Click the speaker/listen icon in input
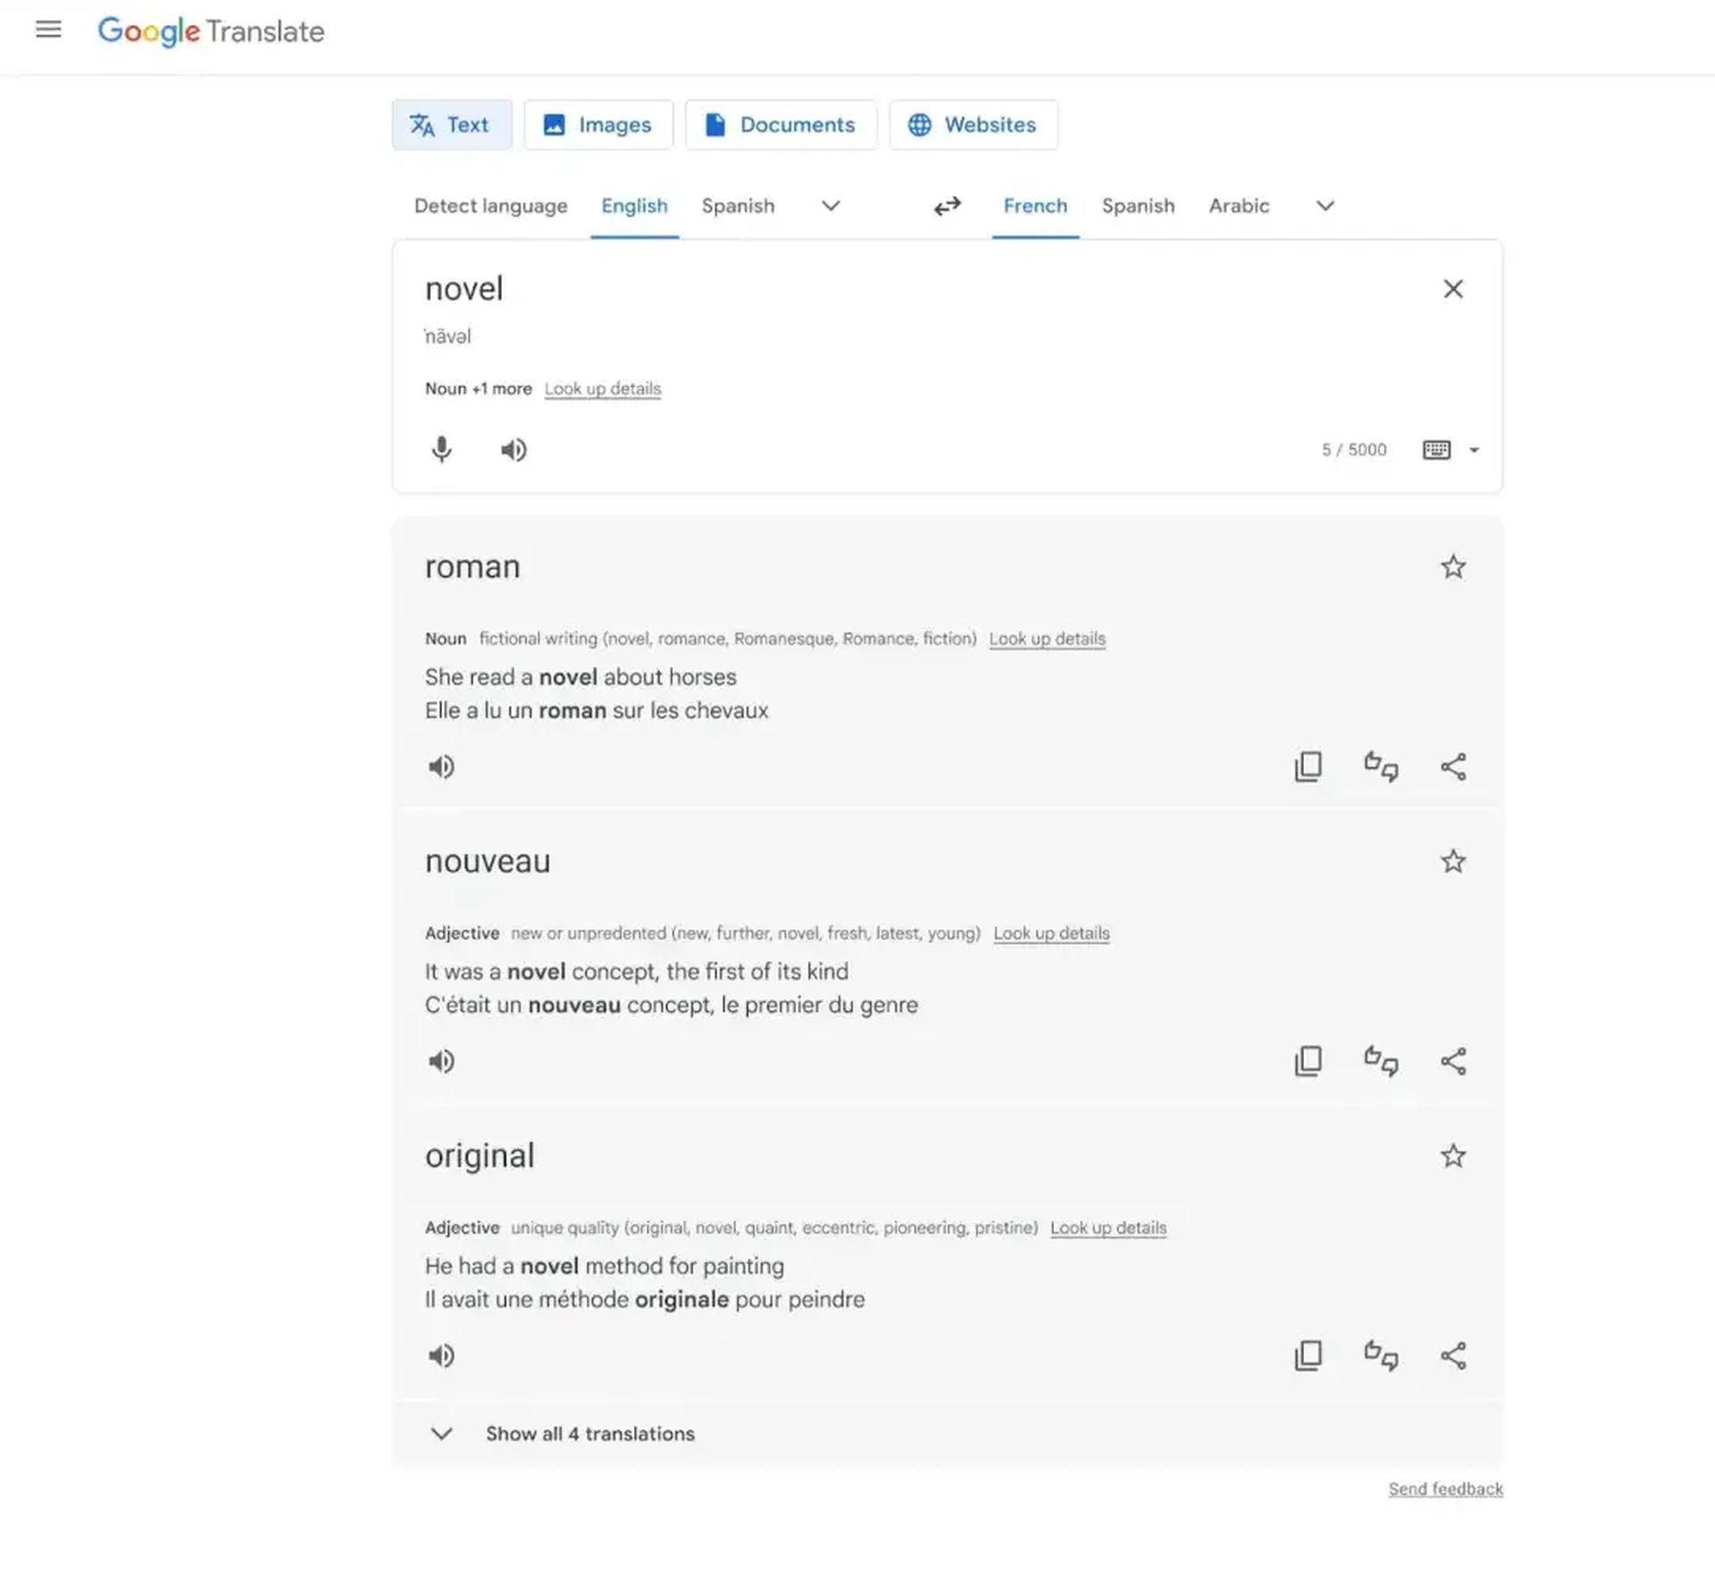 click(x=513, y=449)
